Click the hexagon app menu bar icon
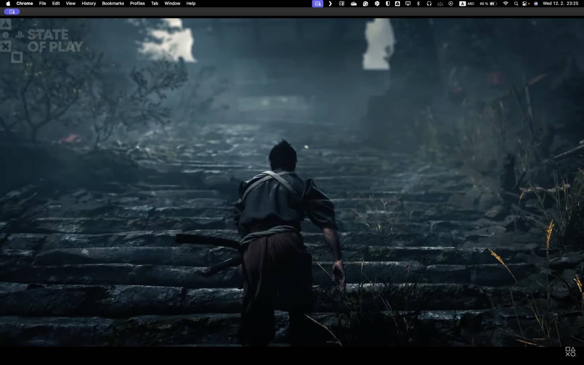The width and height of the screenshot is (584, 365). [x=377, y=3]
